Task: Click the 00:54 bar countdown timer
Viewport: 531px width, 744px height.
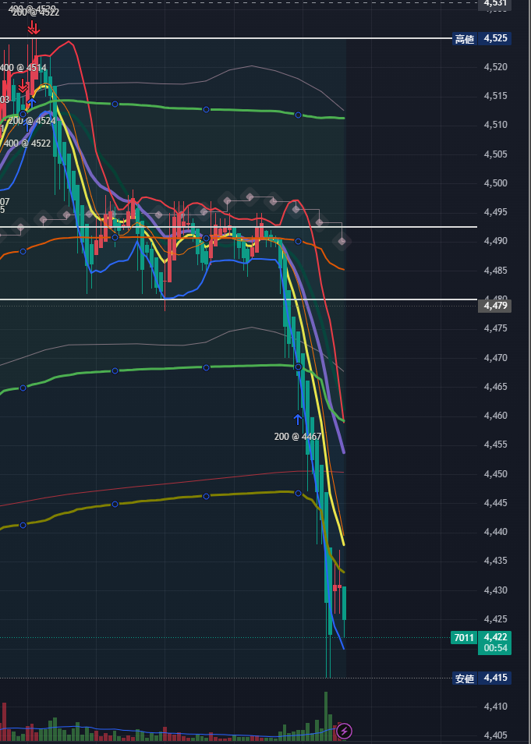Action: [495, 648]
